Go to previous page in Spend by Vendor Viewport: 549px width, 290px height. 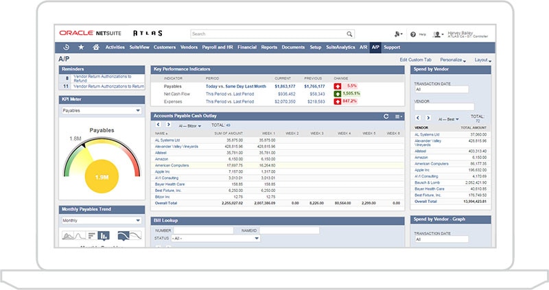click(x=418, y=118)
